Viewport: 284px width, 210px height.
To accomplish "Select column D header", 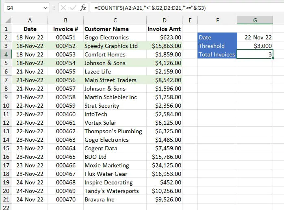I will (x=165, y=20).
